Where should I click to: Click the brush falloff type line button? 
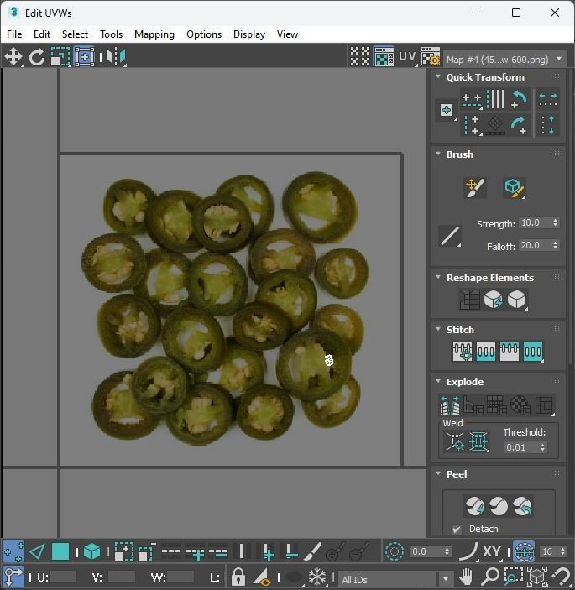coord(450,237)
